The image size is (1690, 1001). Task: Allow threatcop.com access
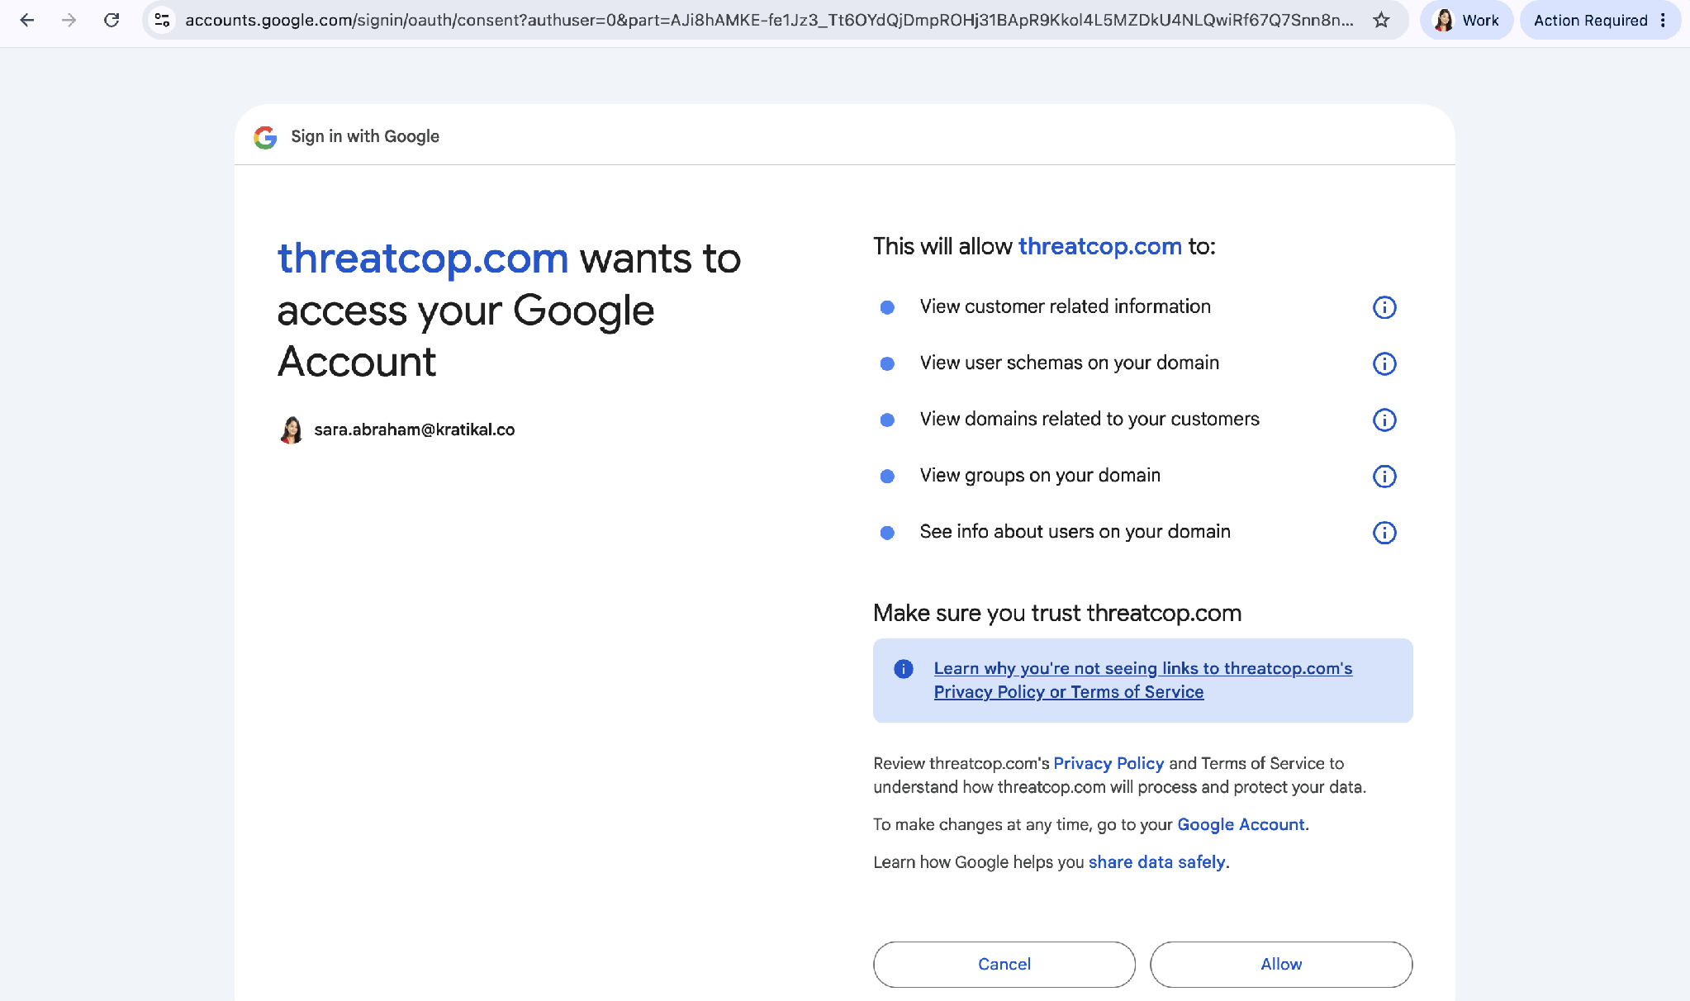[x=1281, y=964]
